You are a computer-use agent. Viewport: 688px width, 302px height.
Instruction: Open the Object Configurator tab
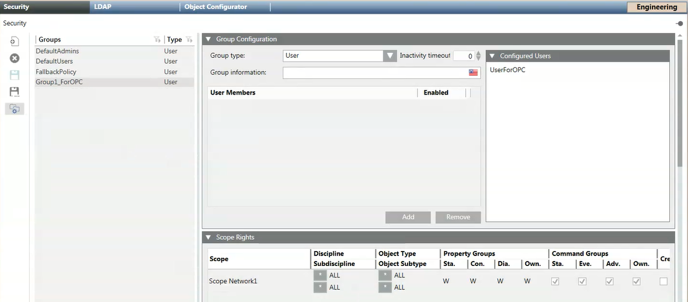coord(216,7)
